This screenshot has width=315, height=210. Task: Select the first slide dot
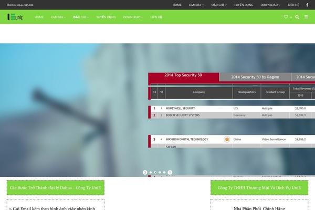click(x=151, y=172)
